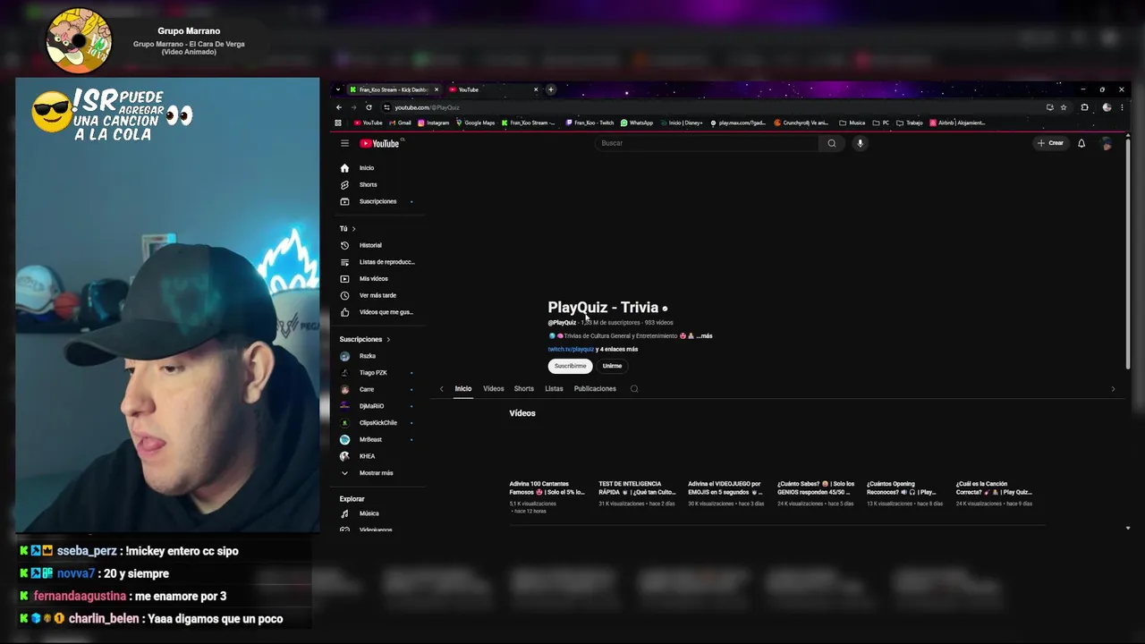1145x644 pixels.
Task: Click the Unirme button
Action: 612,366
